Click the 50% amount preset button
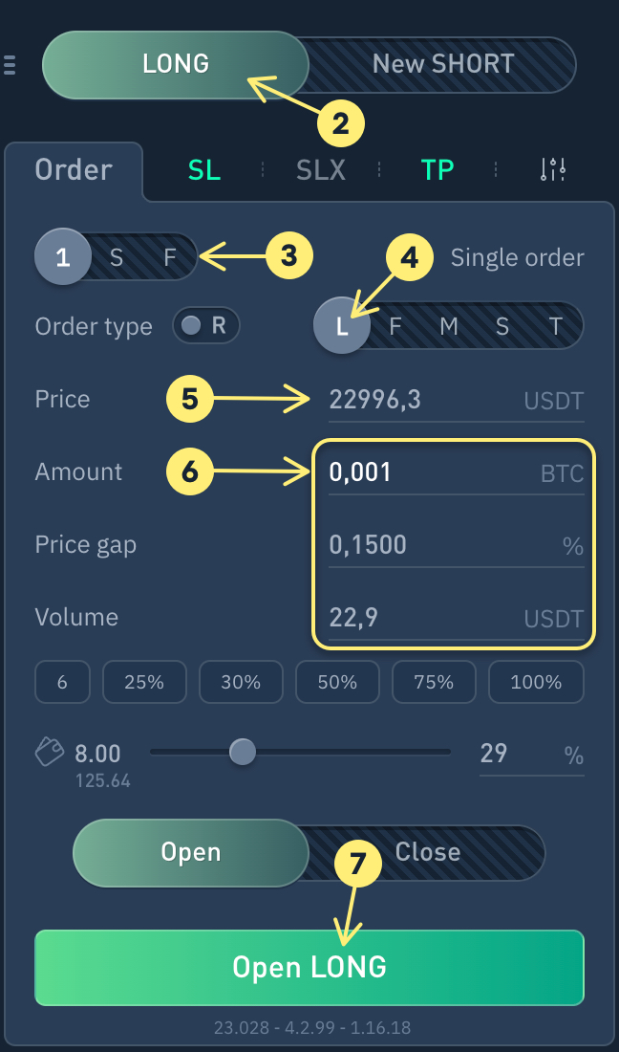 click(x=337, y=682)
